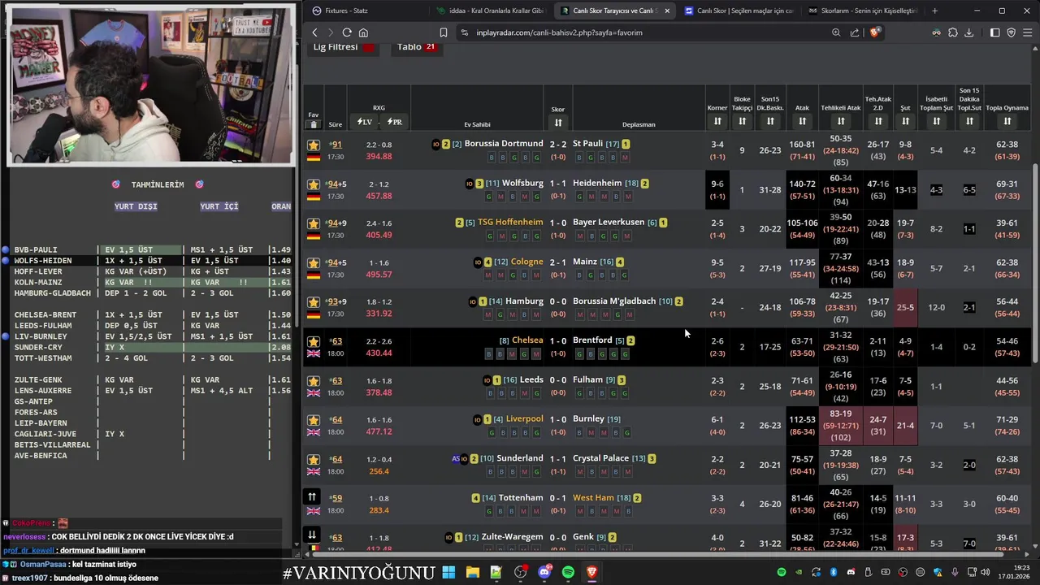Sort table by Atak column
Image resolution: width=1040 pixels, height=585 pixels.
point(802,121)
